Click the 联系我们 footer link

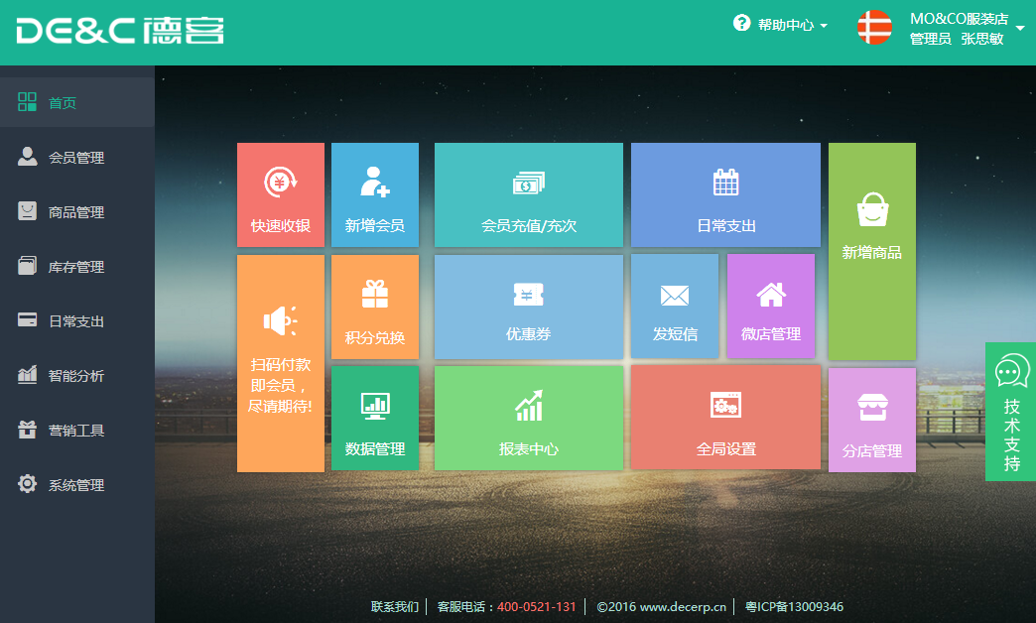395,607
